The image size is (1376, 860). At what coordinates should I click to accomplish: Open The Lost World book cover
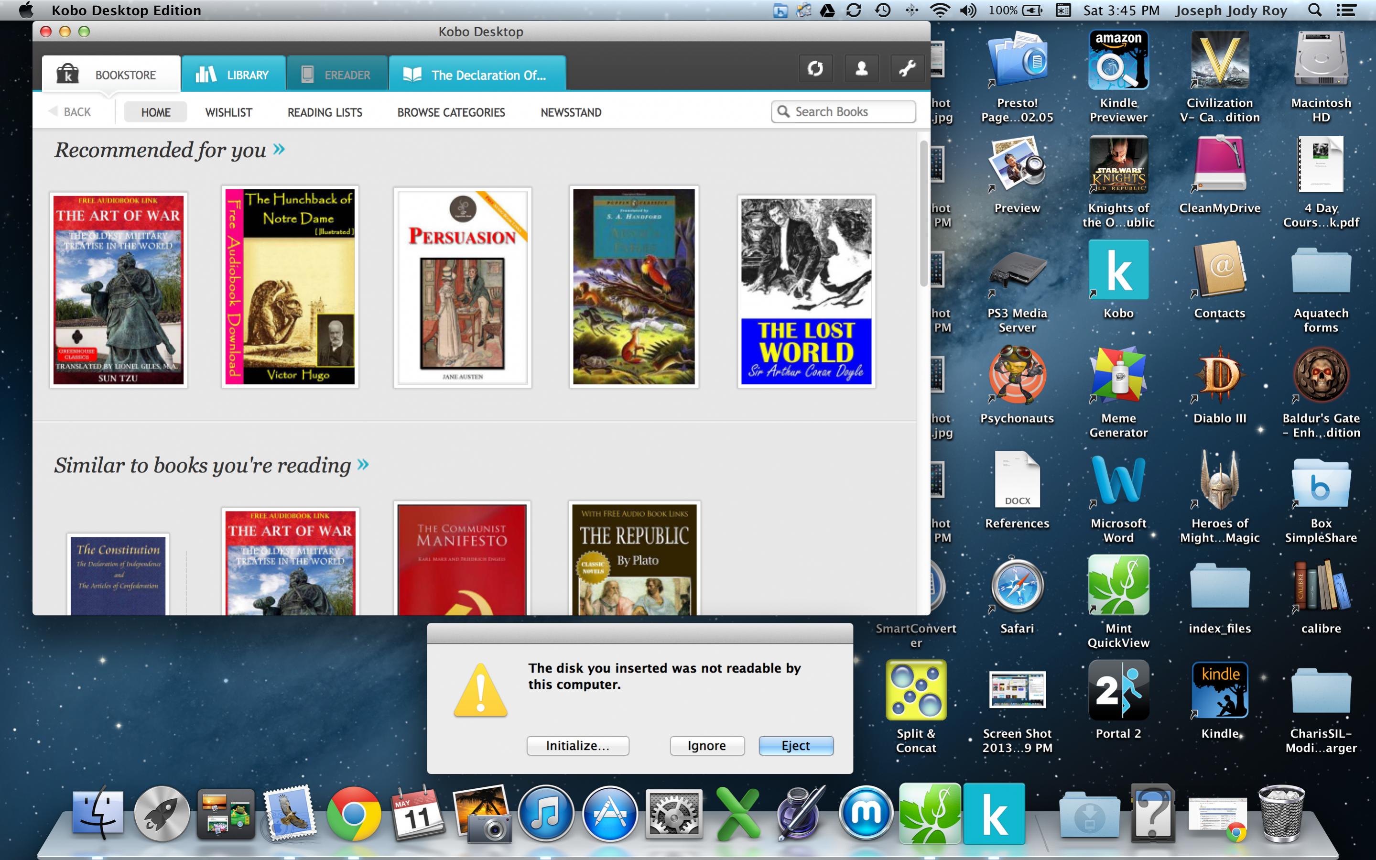(806, 291)
